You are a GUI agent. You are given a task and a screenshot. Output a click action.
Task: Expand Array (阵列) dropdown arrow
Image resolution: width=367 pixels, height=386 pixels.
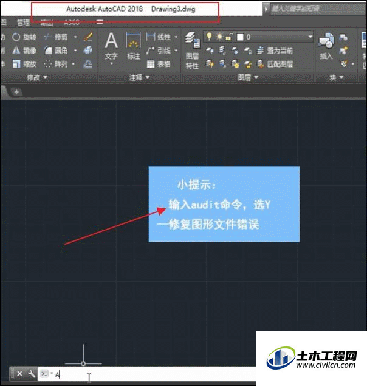(73, 64)
